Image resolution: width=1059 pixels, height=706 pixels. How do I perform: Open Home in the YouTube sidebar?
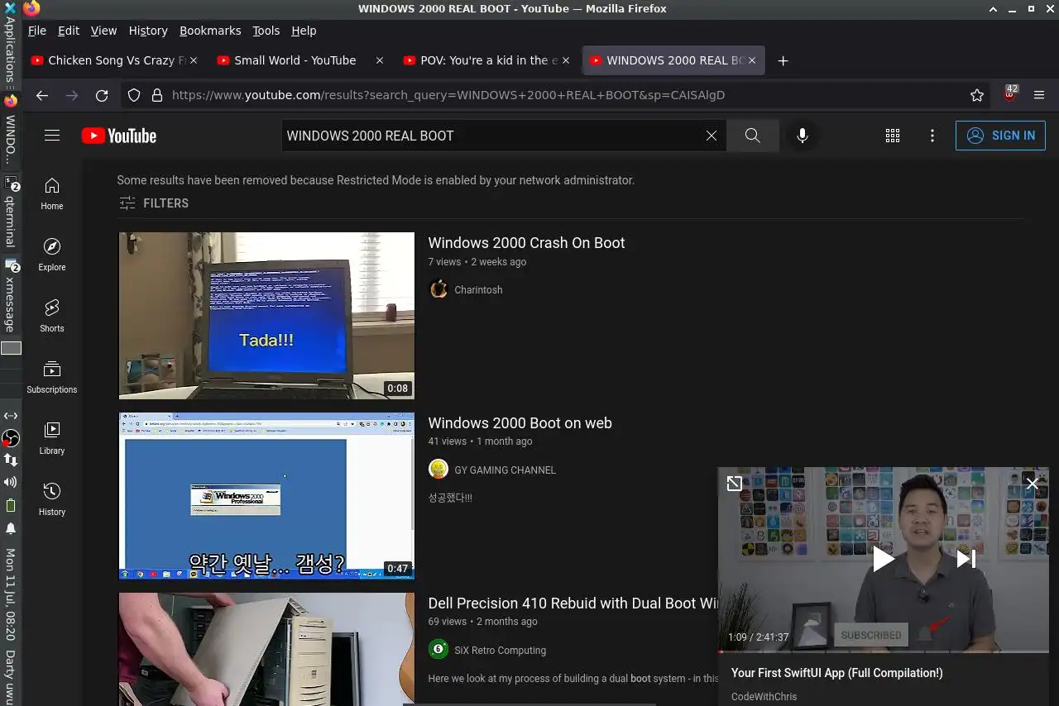52,193
